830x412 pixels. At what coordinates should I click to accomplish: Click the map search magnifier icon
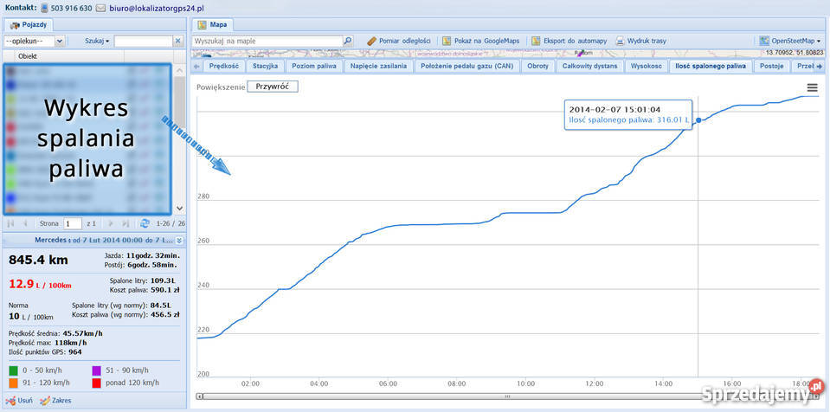[348, 41]
